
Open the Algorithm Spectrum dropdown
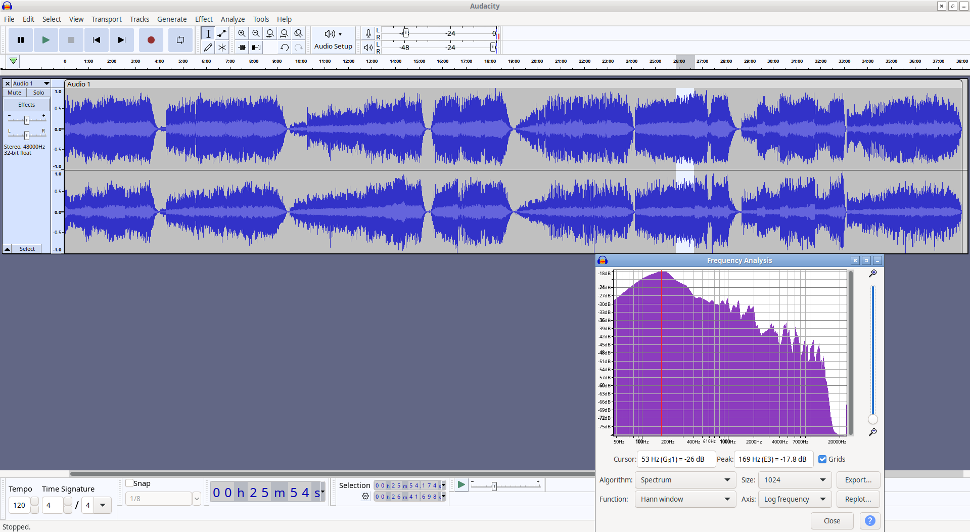685,480
